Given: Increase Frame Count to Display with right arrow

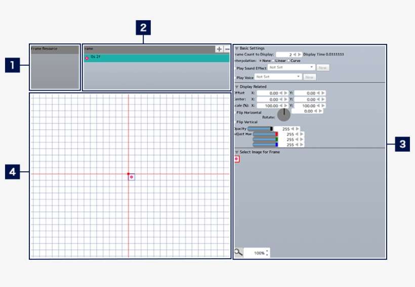Looking at the screenshot, I should pyautogui.click(x=300, y=55).
